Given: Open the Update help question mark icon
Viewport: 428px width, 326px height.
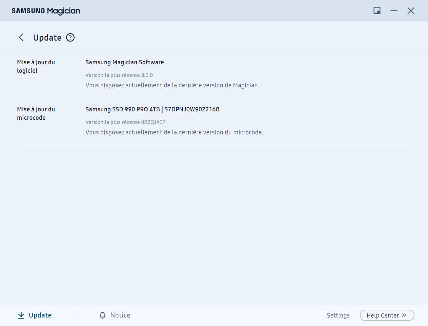Looking at the screenshot, I should pyautogui.click(x=70, y=37).
